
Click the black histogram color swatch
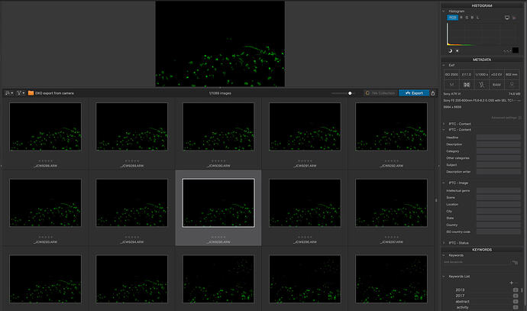516,50
